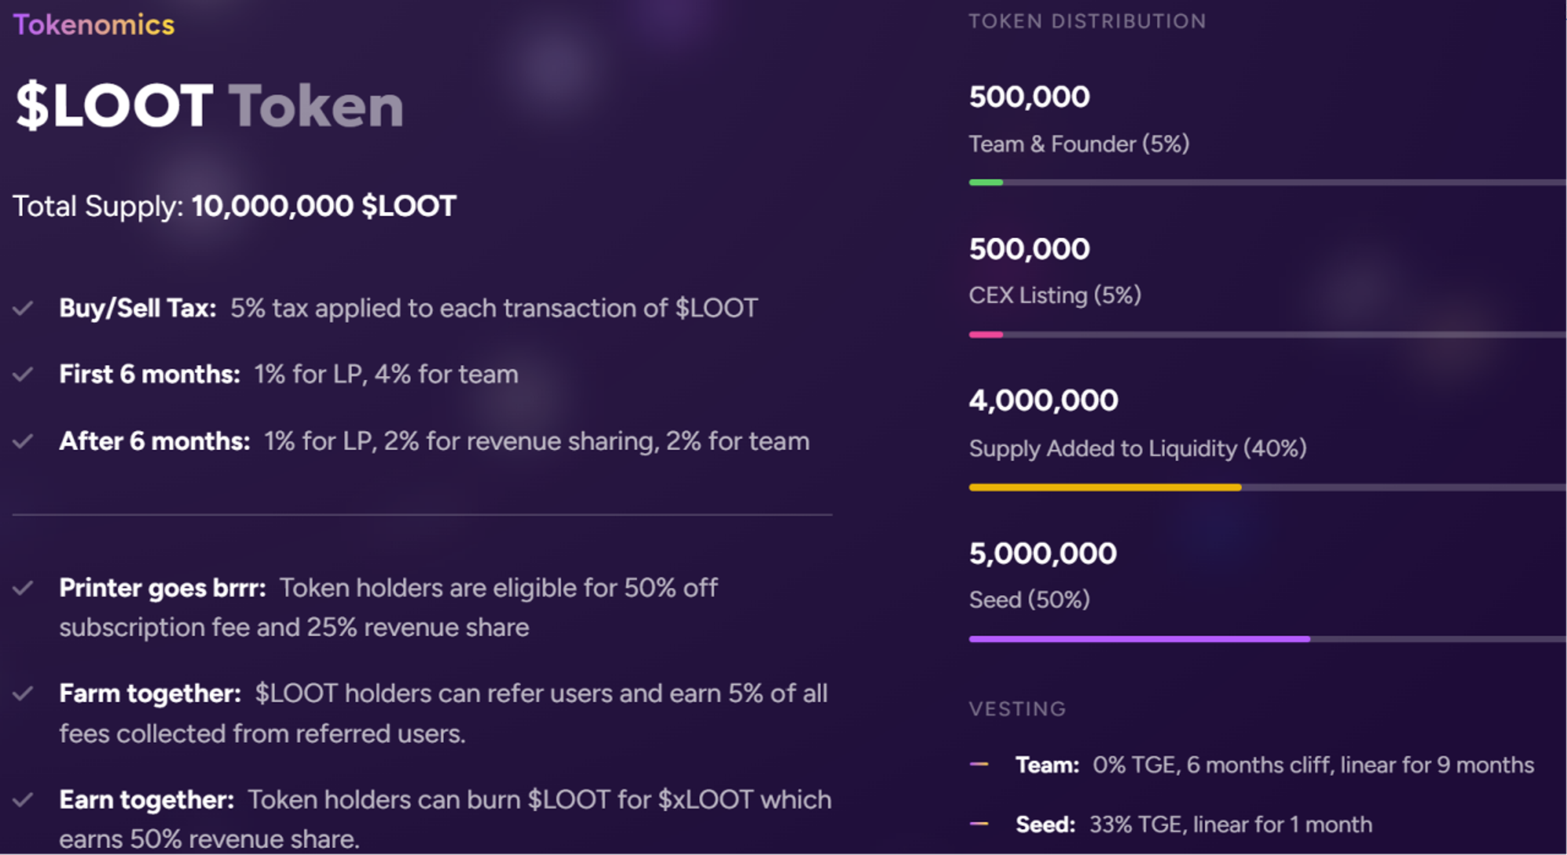The image size is (1567, 855).
Task: Click green Team & Founder progress bar
Action: tap(986, 183)
